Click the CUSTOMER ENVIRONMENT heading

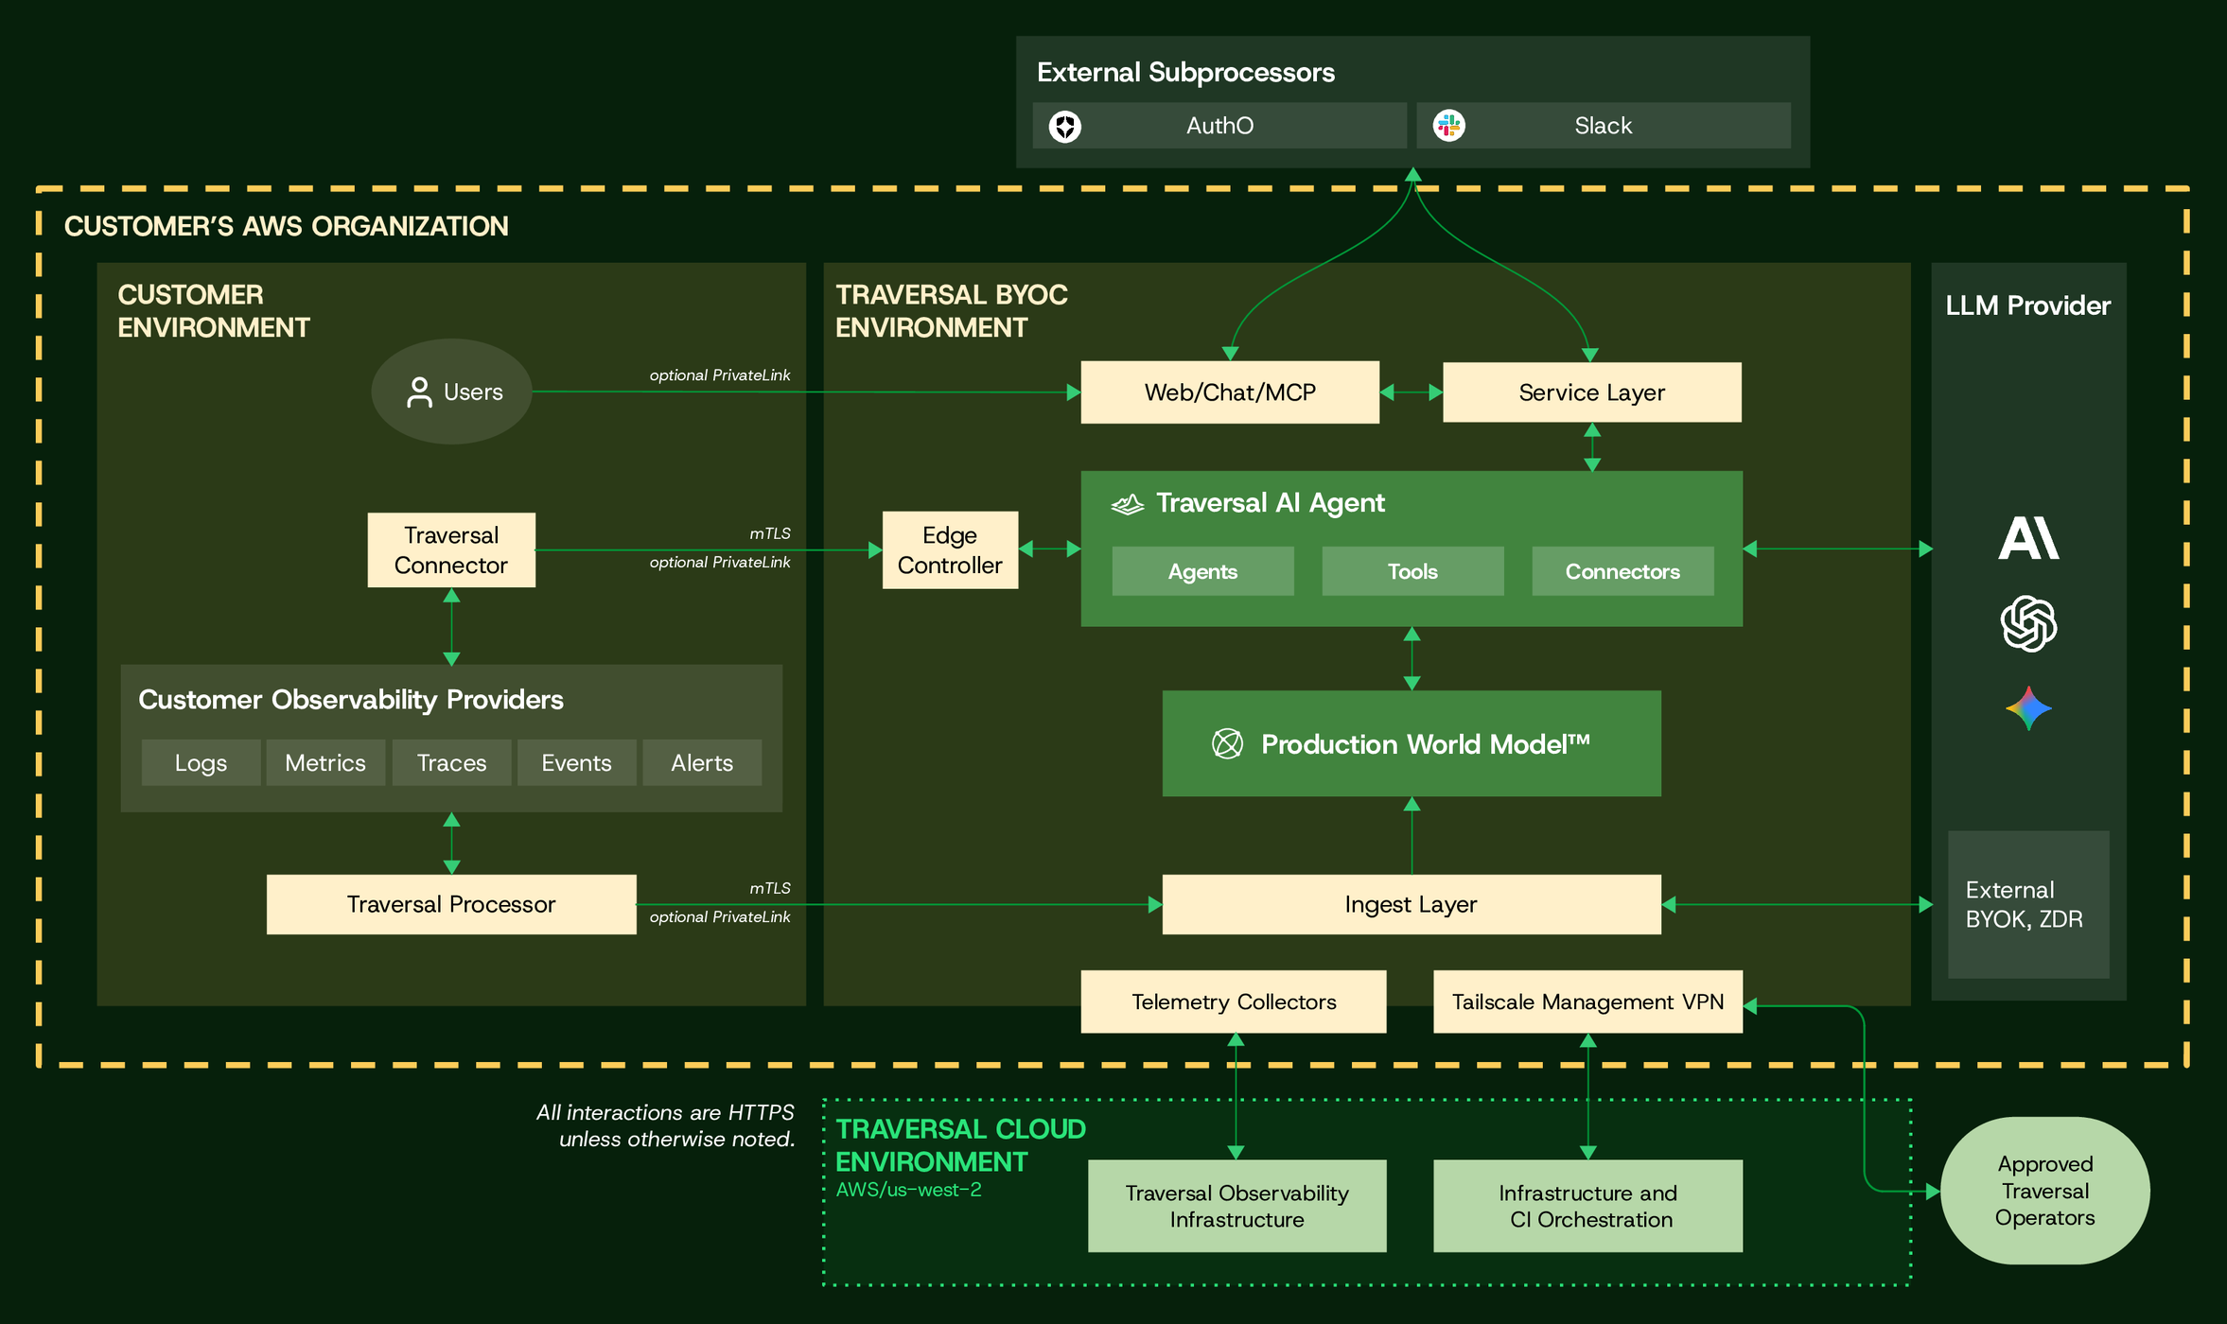pos(213,311)
